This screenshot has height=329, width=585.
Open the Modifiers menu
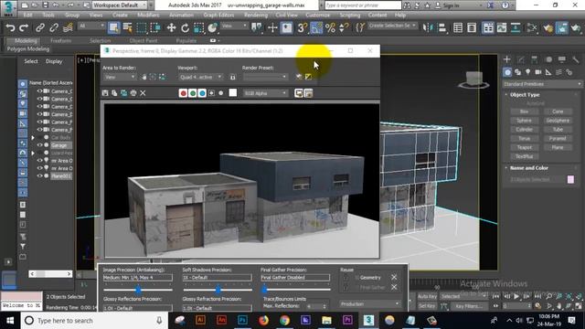[x=148, y=16]
